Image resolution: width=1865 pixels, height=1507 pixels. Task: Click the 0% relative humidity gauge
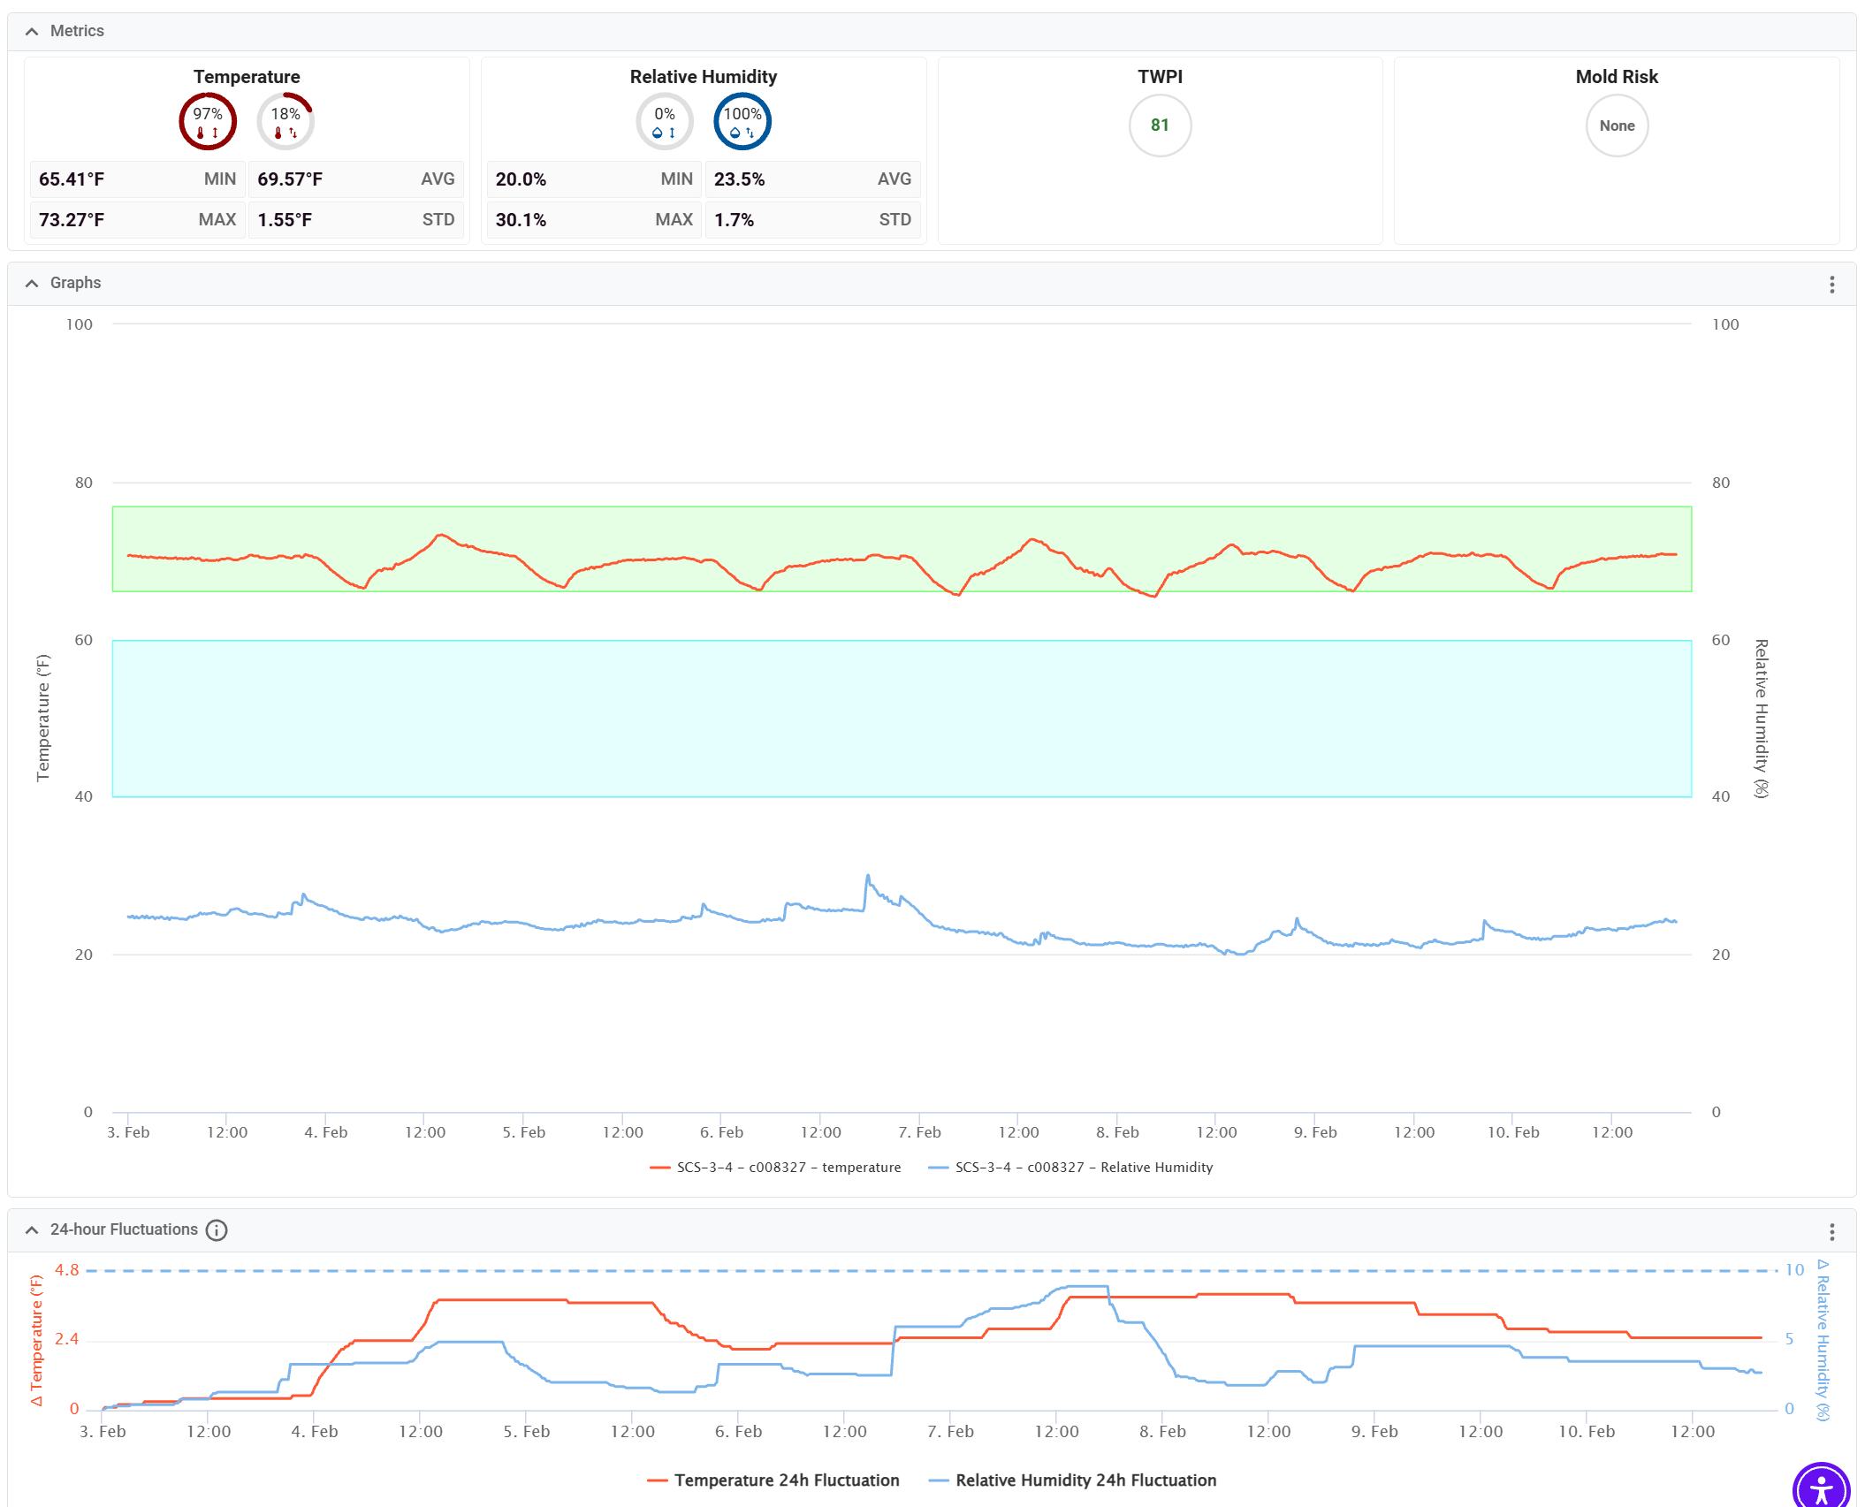point(664,122)
